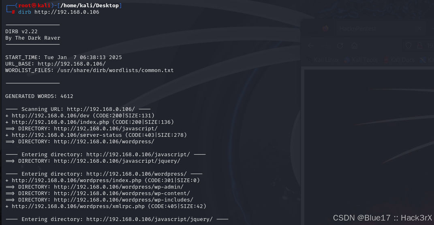Image resolution: width=434 pixels, height=225 pixels.
Task: Click the javascript/jquery/ directory URL
Action: pyautogui.click(x=117, y=161)
